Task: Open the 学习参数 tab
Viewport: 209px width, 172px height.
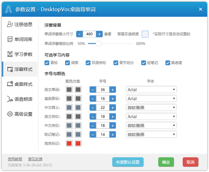Action: (x=20, y=54)
